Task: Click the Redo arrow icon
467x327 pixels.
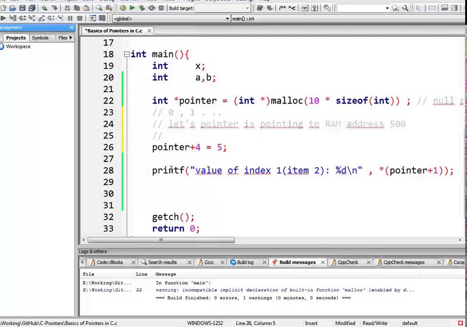Action: pyautogui.click(x=55, y=8)
